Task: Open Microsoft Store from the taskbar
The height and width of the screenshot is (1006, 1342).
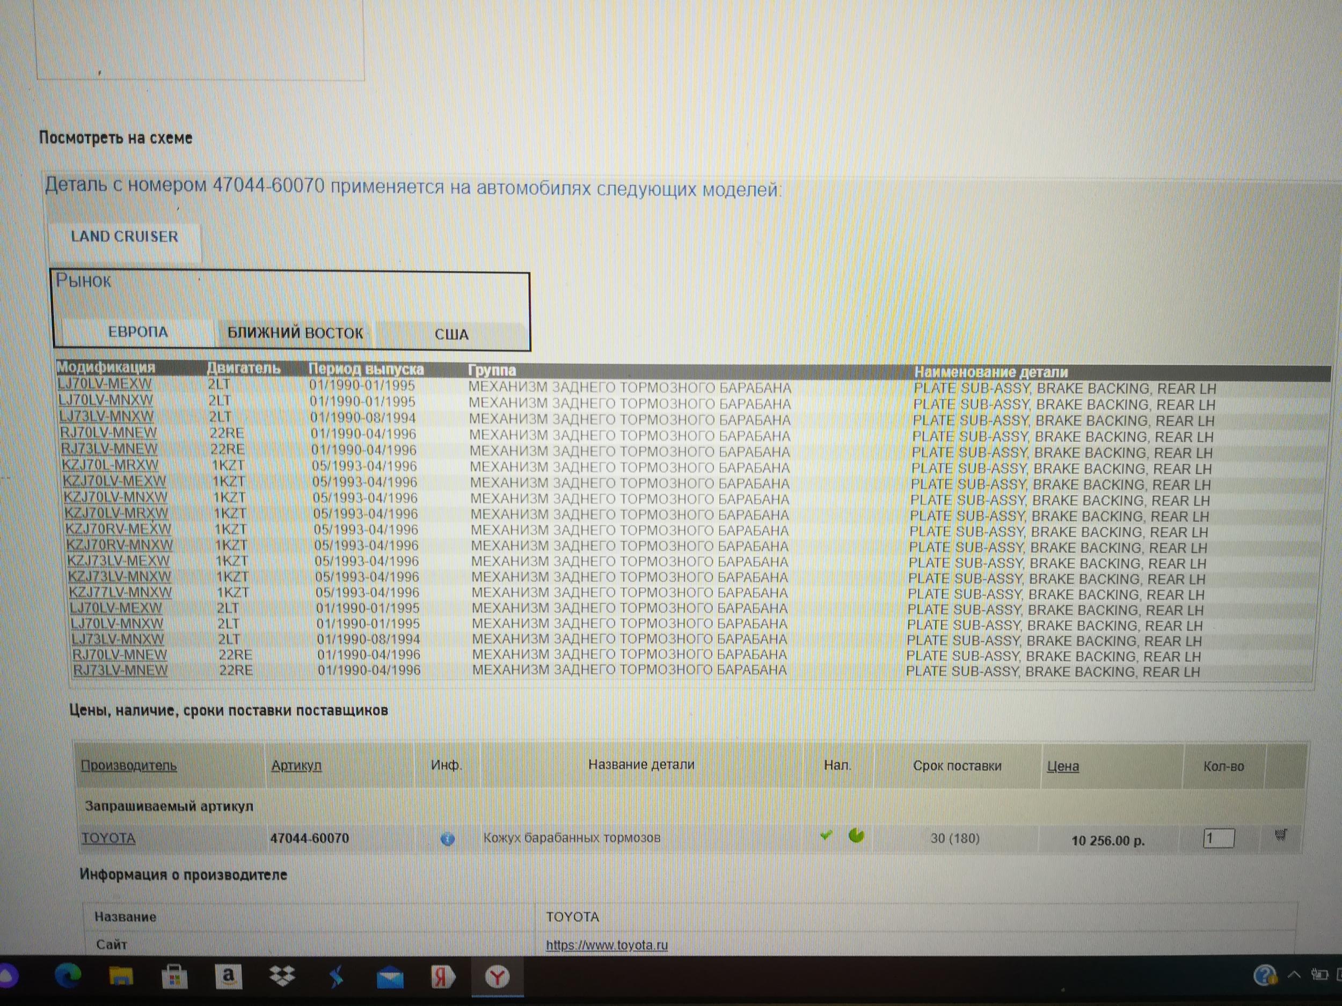Action: tap(174, 977)
